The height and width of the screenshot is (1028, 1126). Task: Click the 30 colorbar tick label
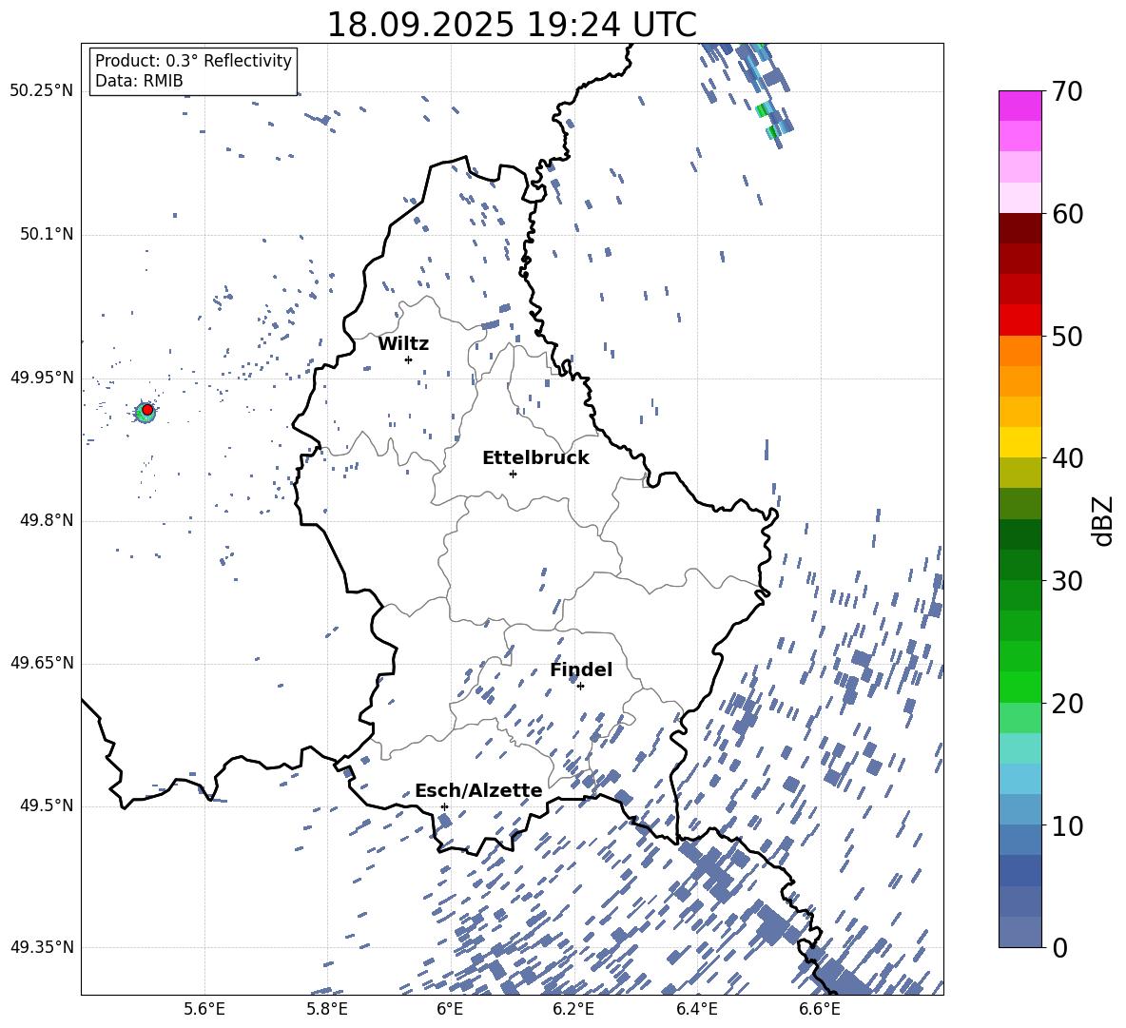(1066, 581)
